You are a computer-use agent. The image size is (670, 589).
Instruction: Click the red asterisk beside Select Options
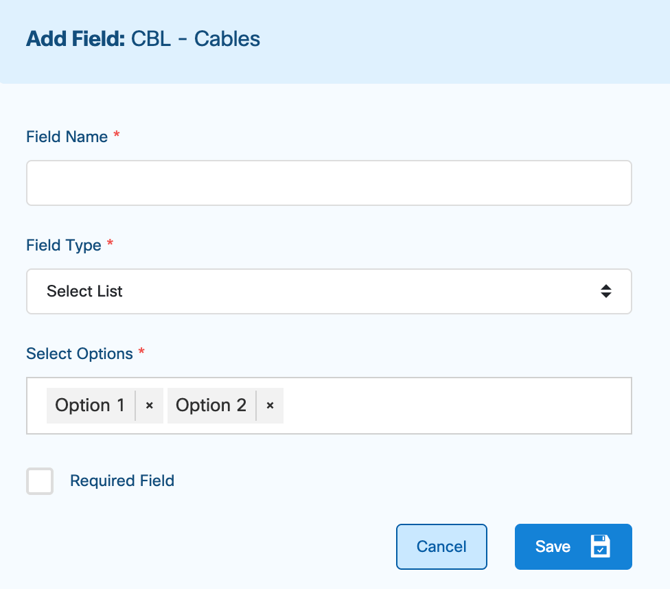click(x=141, y=353)
